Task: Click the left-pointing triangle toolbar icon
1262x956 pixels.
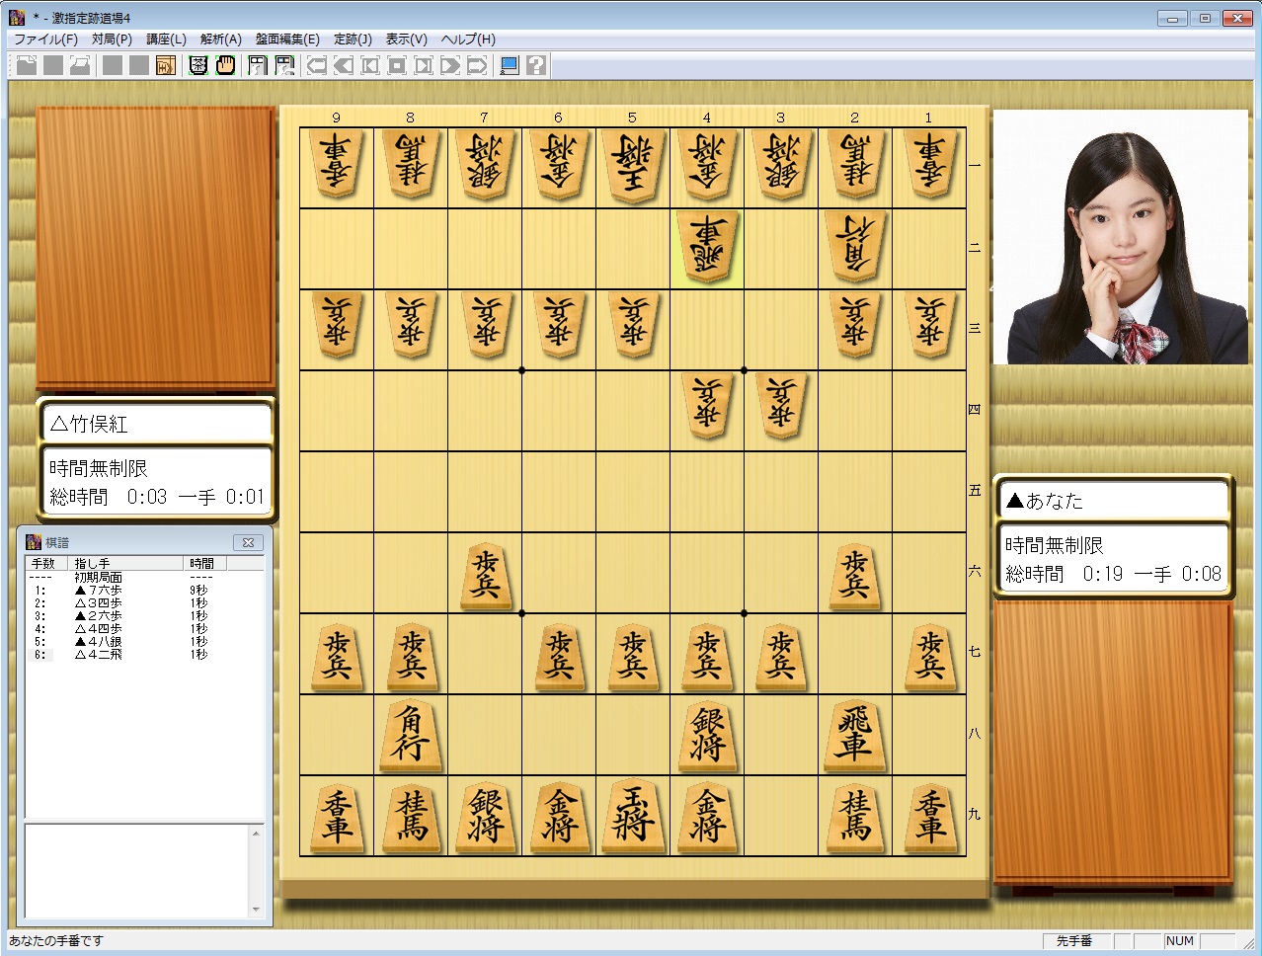Action: tap(344, 66)
